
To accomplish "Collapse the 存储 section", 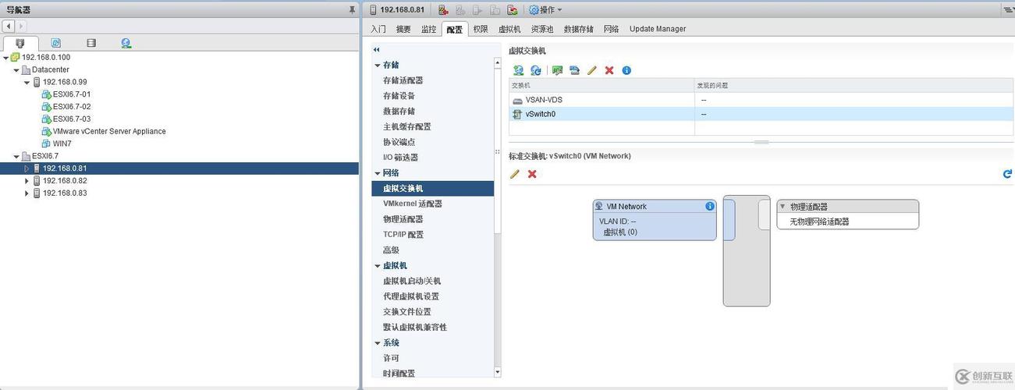I will click(x=378, y=65).
